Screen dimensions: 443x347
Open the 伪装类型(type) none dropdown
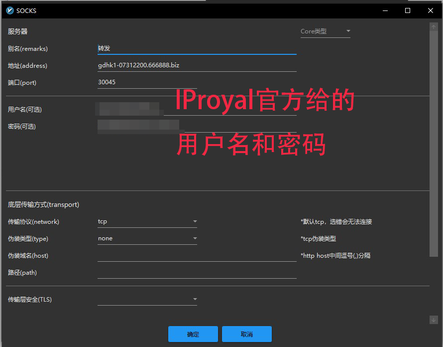147,239
